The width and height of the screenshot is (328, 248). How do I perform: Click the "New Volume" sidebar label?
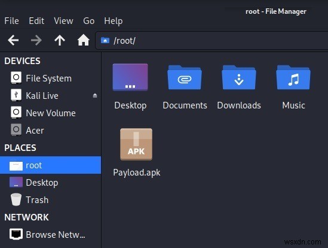click(x=51, y=113)
